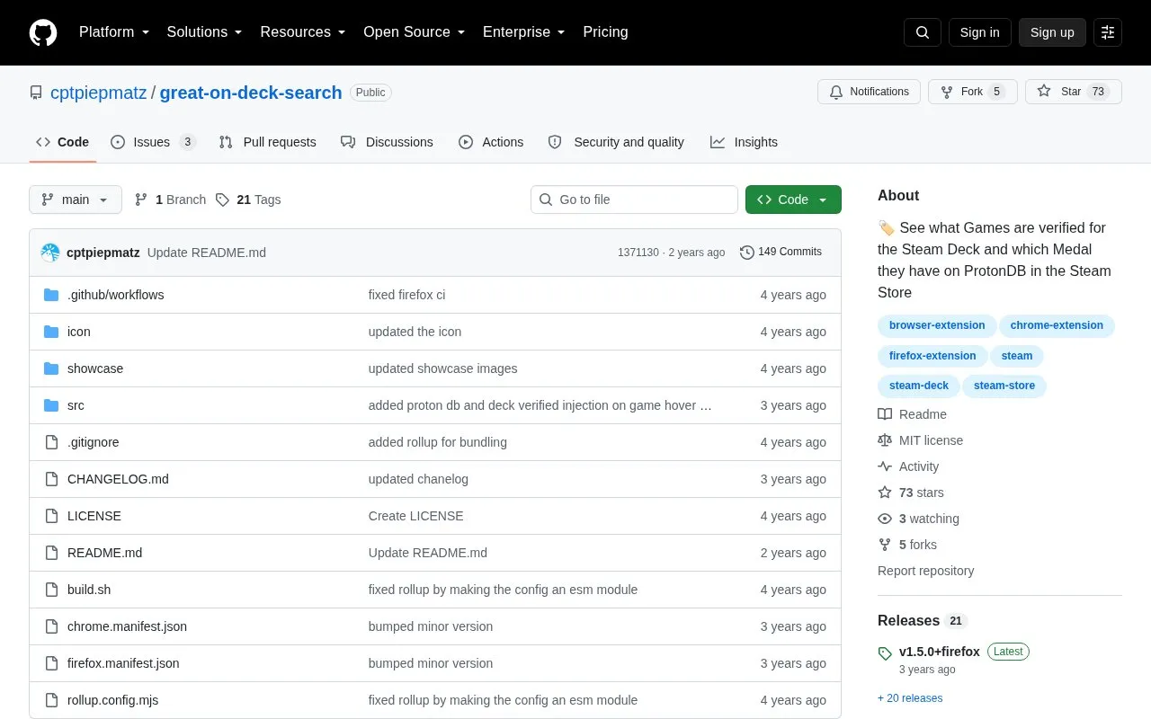Open the Insights tab
Screen dimensions: 1151x719
pyautogui.click(x=744, y=142)
